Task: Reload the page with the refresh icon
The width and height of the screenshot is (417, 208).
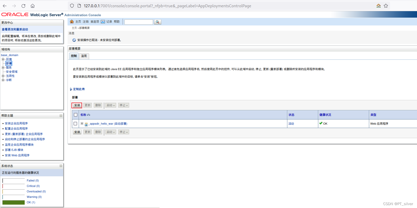Action: pos(23,6)
